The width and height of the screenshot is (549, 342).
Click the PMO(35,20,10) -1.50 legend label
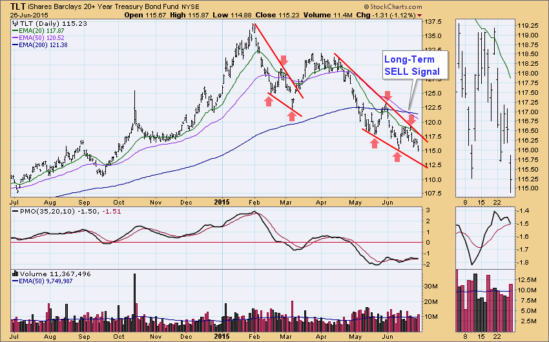coord(59,211)
